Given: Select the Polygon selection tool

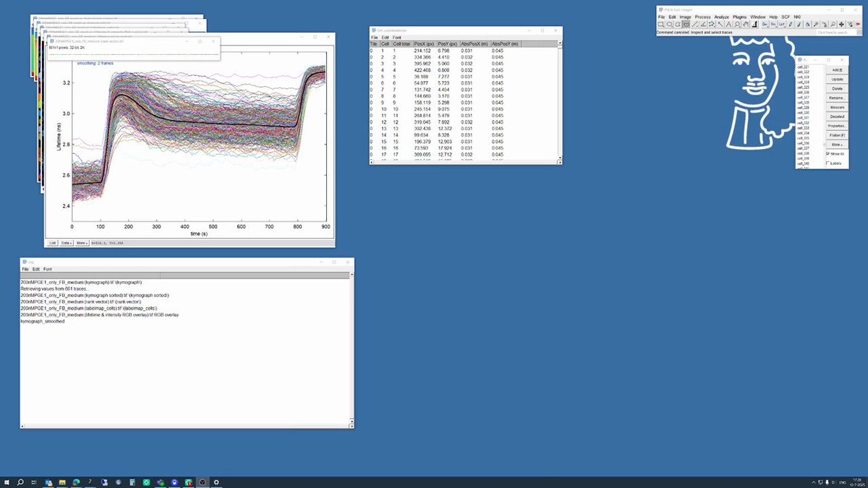Looking at the screenshot, I should 678,24.
